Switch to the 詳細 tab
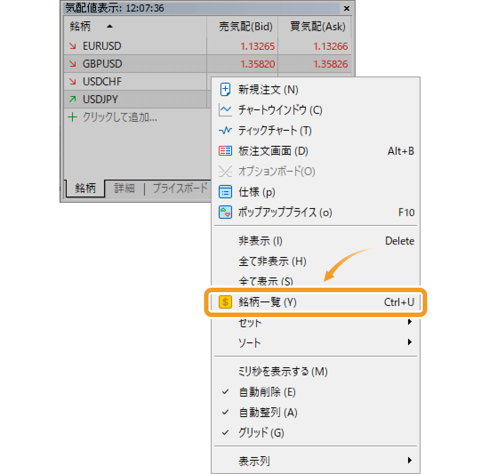The height and width of the screenshot is (474, 489). coord(124,189)
